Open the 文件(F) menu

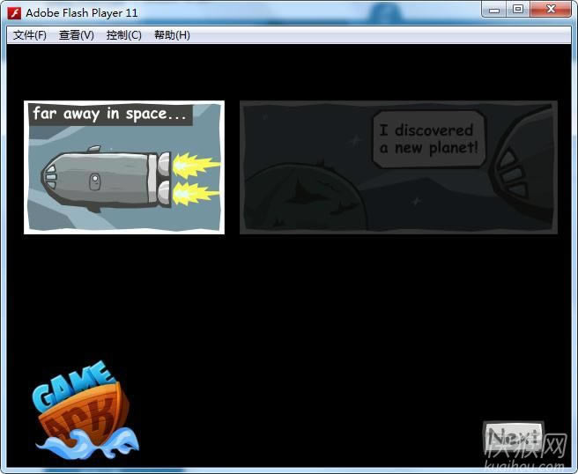click(30, 35)
